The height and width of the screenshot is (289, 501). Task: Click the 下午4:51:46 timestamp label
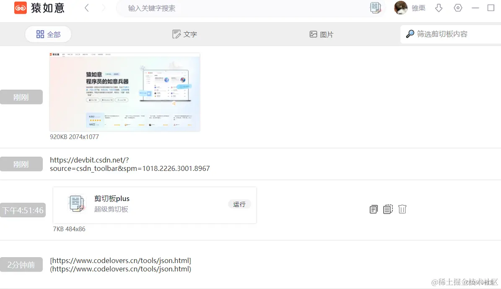(x=23, y=210)
